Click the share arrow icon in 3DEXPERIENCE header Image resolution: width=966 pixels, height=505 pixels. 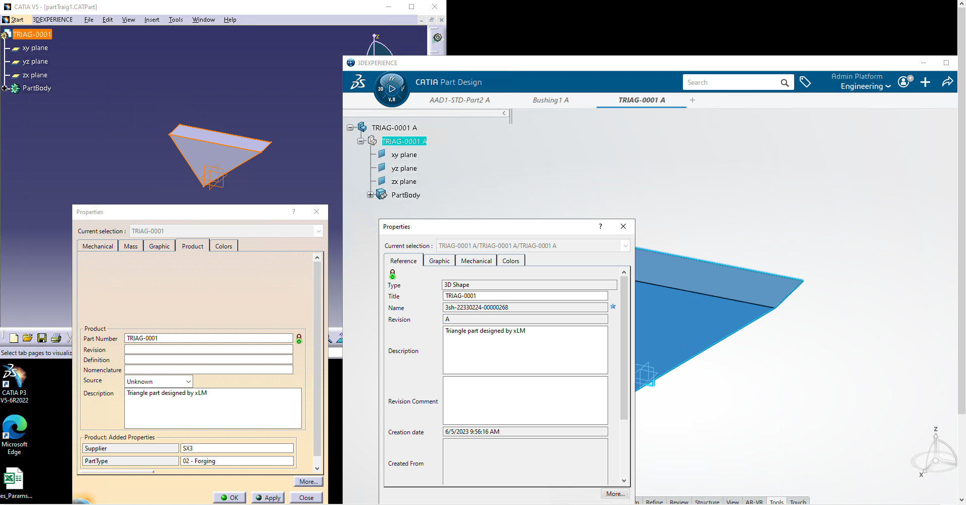tap(948, 81)
